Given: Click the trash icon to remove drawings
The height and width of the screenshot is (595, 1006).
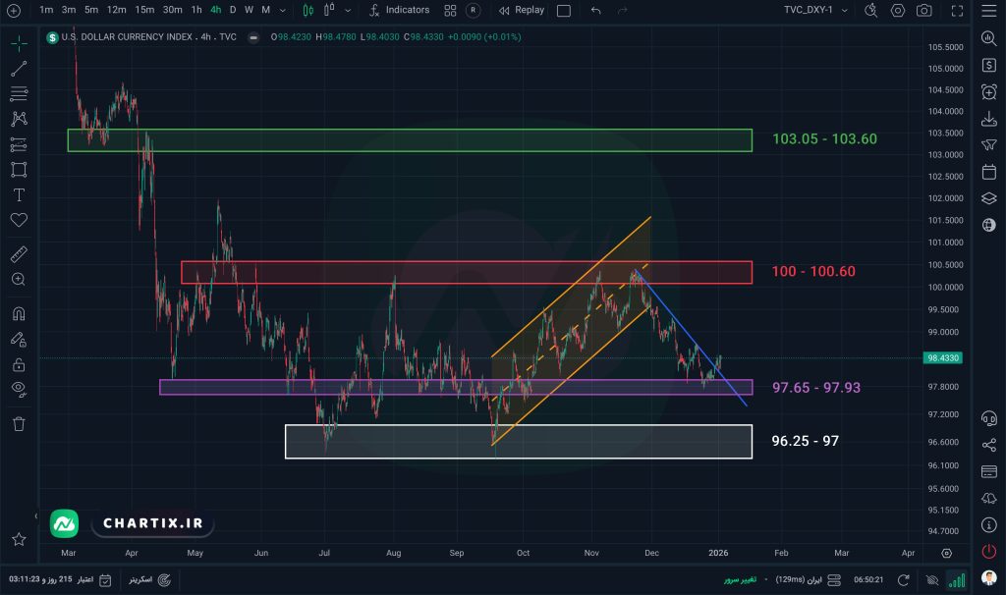Looking at the screenshot, I should click(x=19, y=424).
